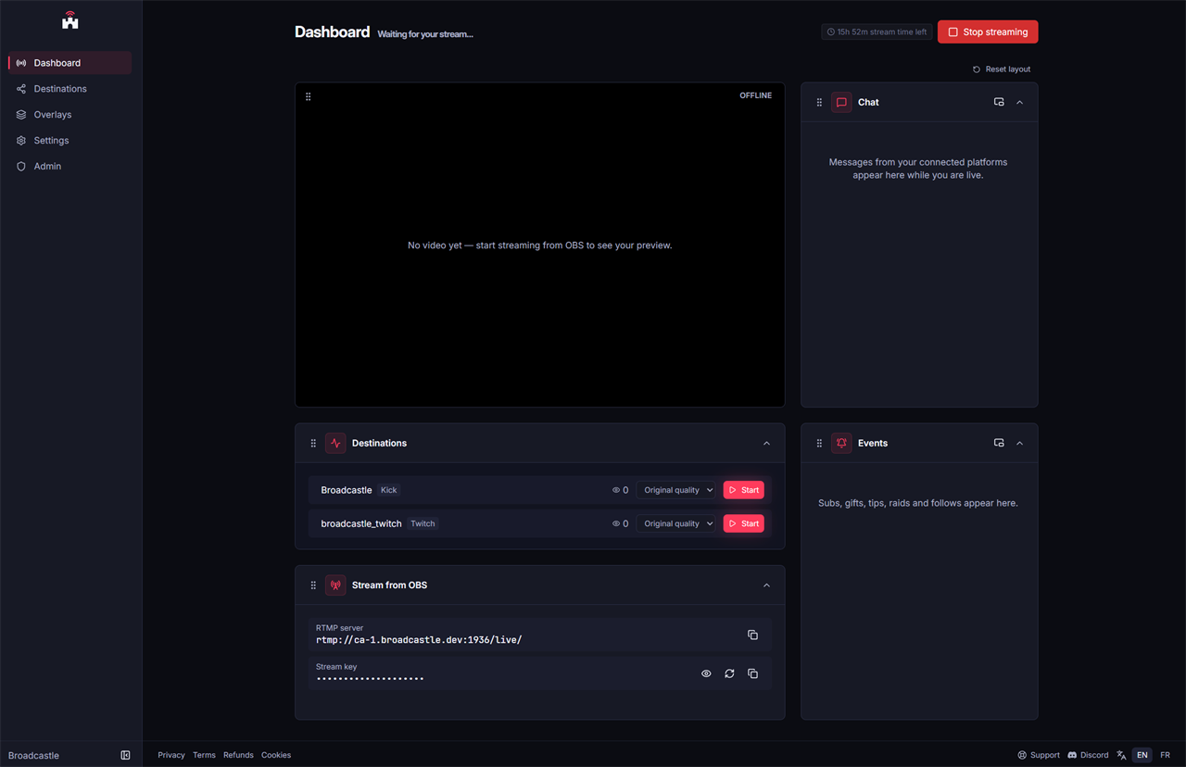Collapse the Stream from OBS panel
Screen dimensions: 1186x767
(766, 585)
